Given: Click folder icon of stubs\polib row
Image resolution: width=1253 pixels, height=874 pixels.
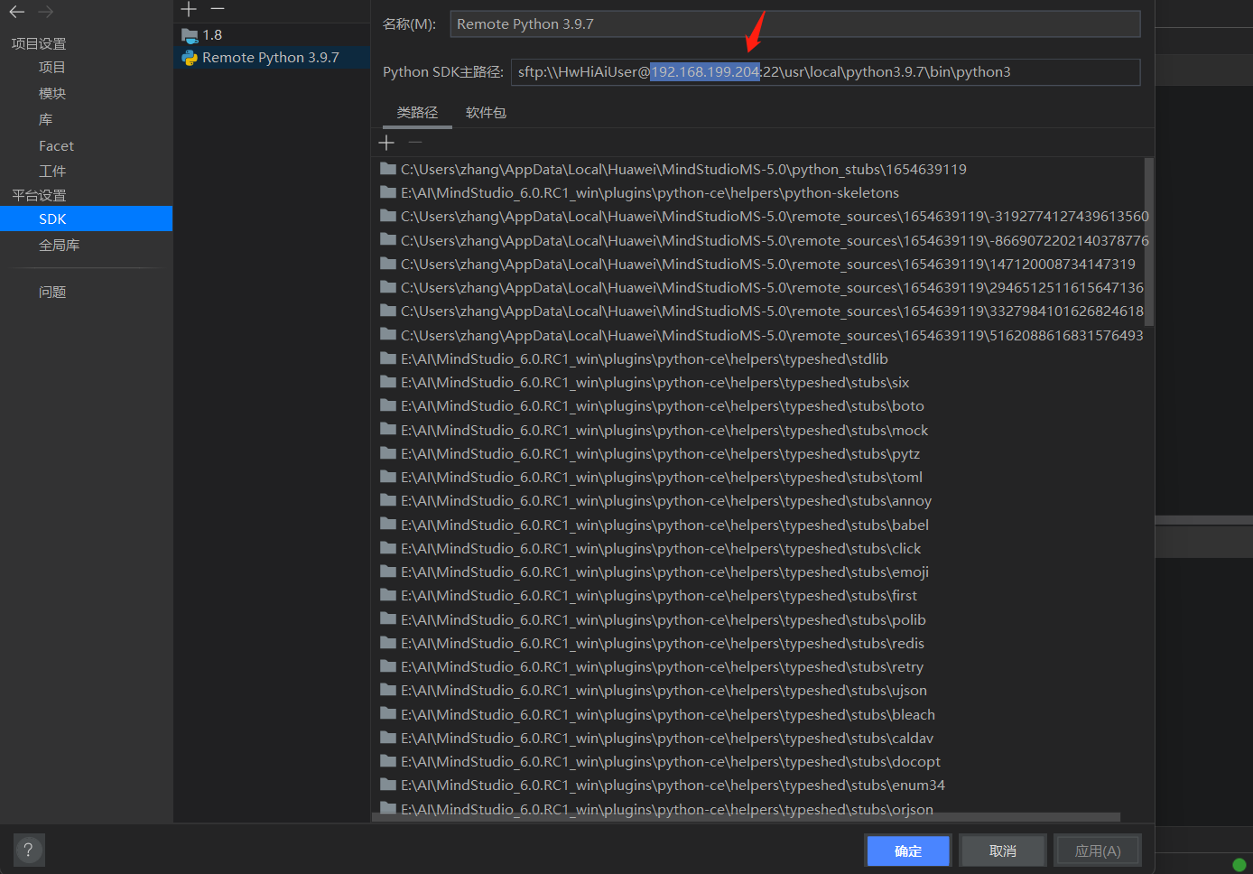Looking at the screenshot, I should click(x=389, y=619).
